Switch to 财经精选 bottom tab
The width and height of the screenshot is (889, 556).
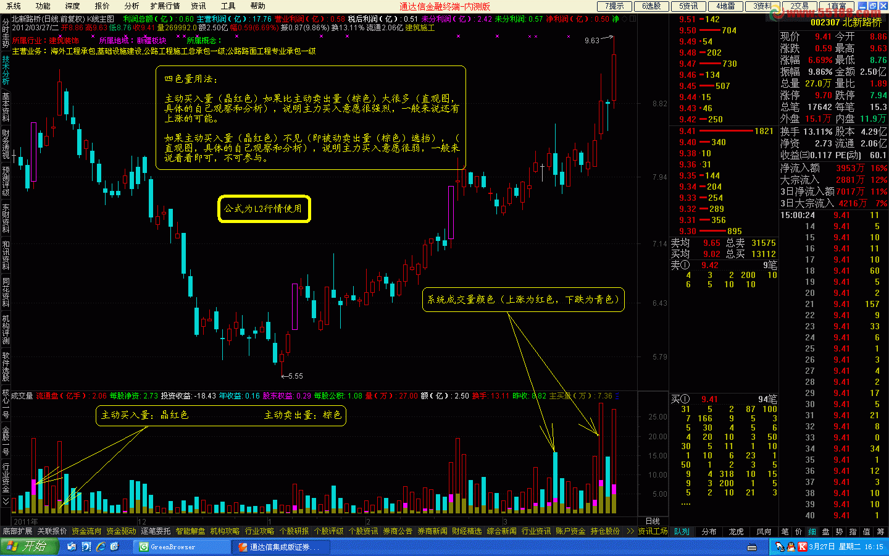pyautogui.click(x=467, y=531)
